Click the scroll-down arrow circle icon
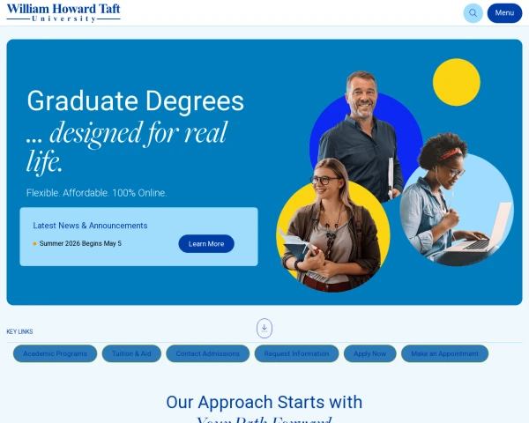 (x=264, y=328)
